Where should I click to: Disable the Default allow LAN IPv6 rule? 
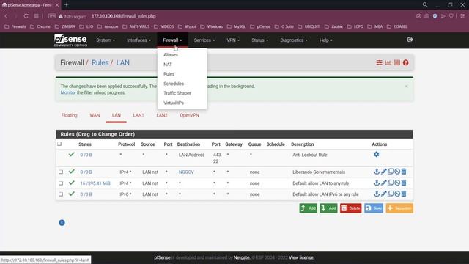(397, 194)
